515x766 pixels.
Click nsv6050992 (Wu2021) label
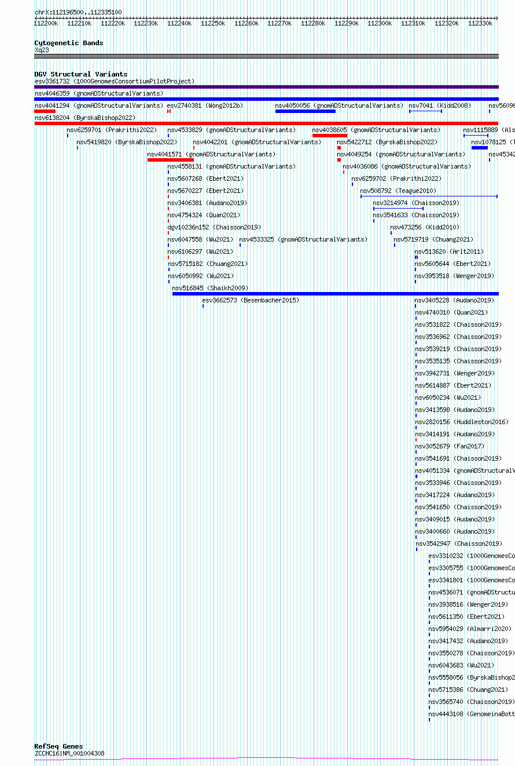[x=200, y=276]
